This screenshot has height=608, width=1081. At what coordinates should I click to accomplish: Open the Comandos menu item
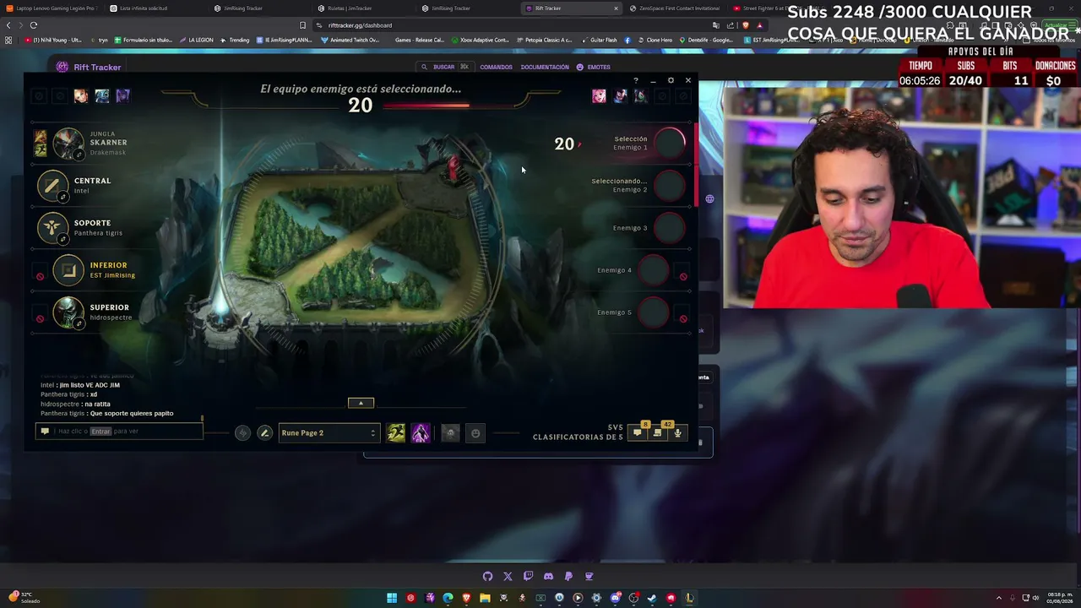(x=496, y=67)
